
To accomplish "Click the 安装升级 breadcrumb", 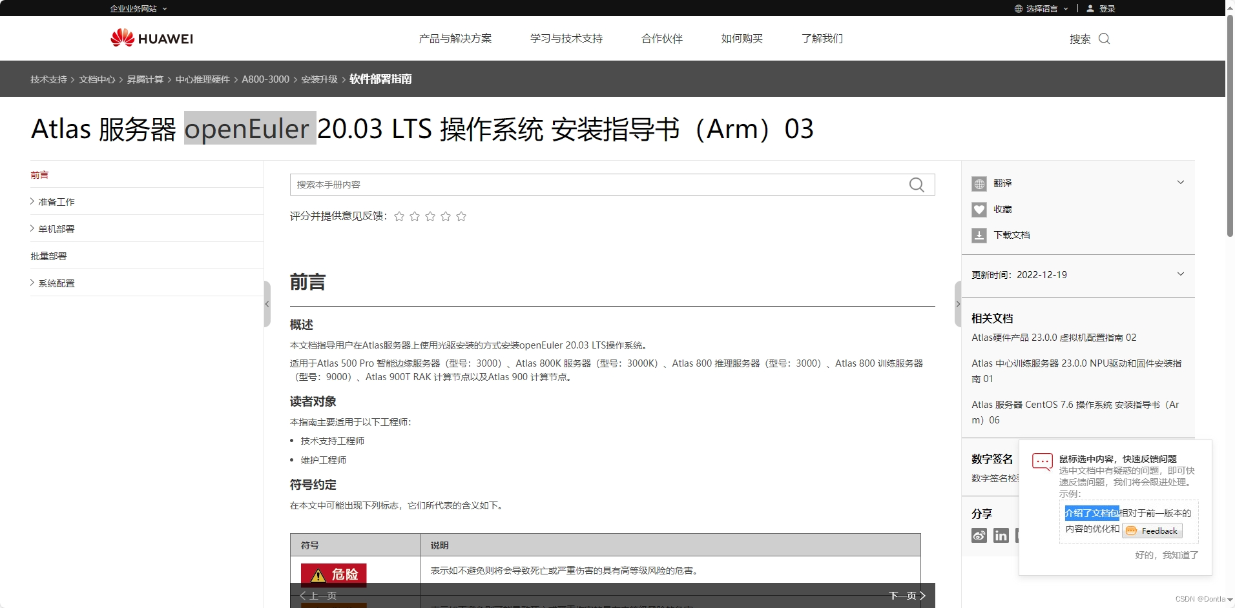I will pyautogui.click(x=320, y=79).
